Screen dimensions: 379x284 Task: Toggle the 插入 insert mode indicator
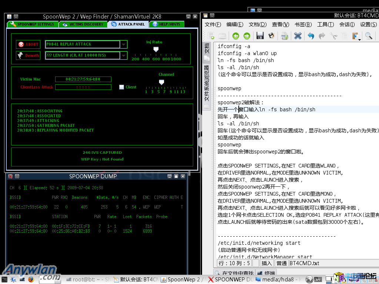pyautogui.click(x=267, y=263)
